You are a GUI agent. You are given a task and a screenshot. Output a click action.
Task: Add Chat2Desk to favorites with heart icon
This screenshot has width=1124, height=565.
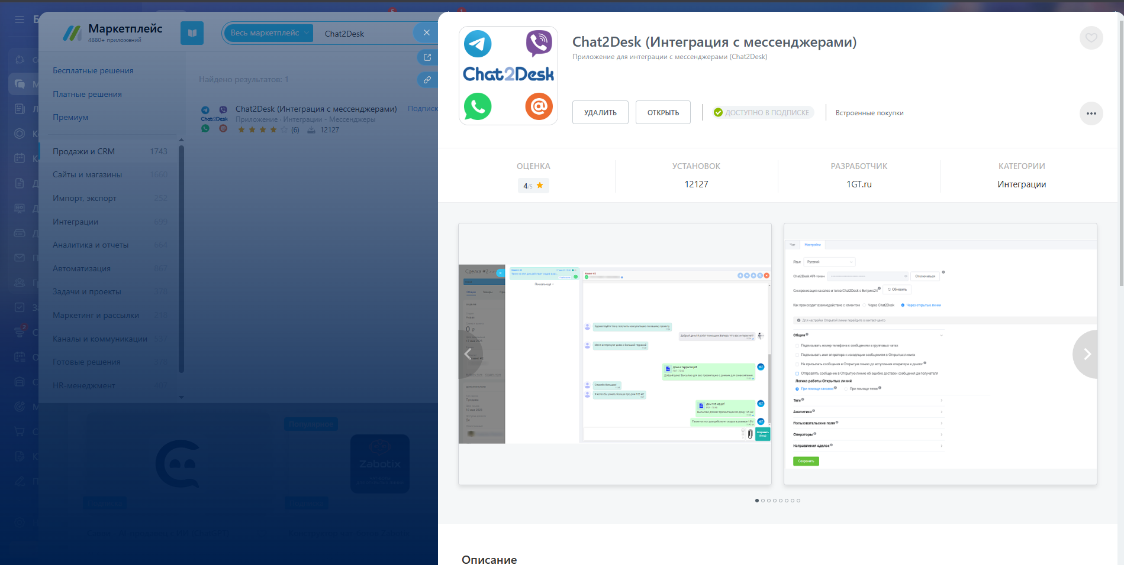tap(1091, 38)
